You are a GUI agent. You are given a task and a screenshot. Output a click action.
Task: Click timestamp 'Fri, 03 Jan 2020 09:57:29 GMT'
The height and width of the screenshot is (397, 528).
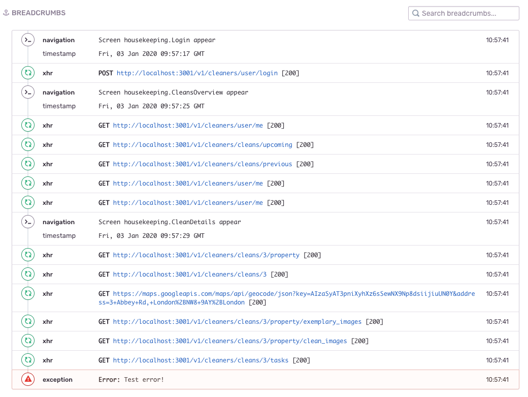(x=151, y=236)
